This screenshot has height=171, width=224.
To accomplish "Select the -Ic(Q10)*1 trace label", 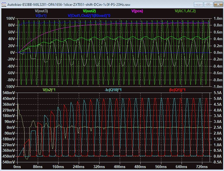I will pyautogui.click(x=113, y=90).
